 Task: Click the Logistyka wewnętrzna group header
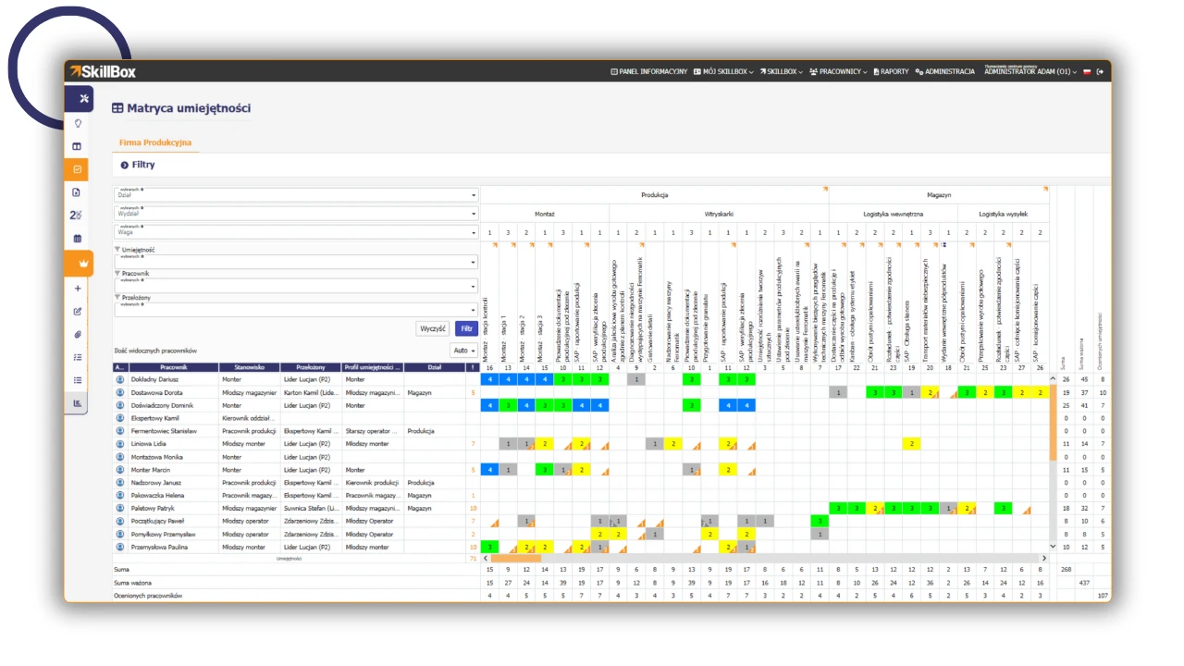click(893, 213)
